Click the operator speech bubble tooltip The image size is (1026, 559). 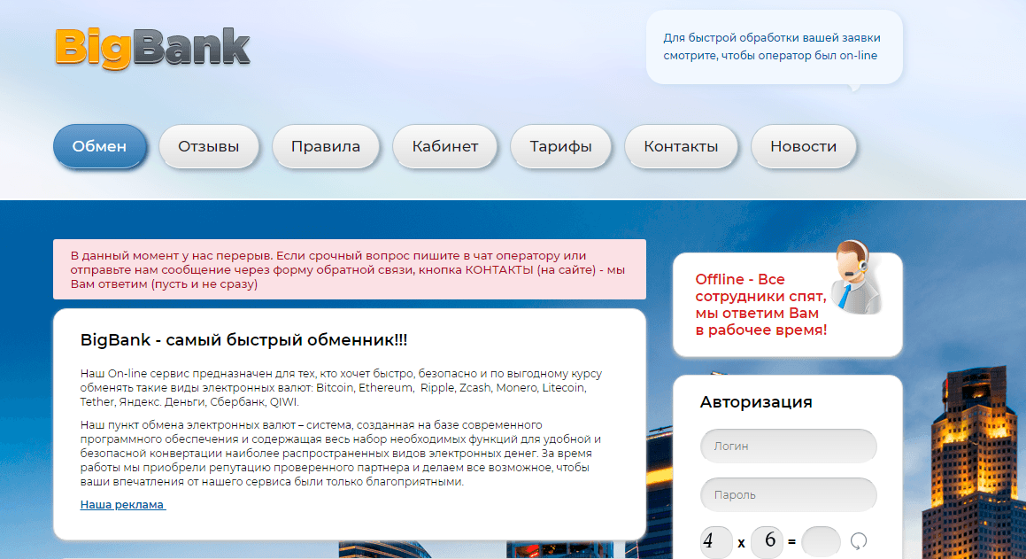click(773, 47)
